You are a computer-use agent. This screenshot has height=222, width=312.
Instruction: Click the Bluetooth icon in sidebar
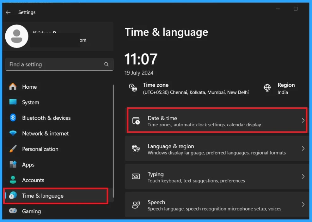[13, 117]
